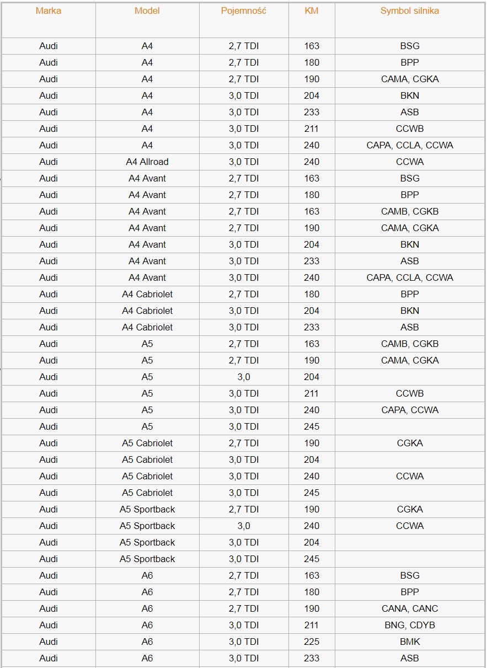
Task: Select CCWA in the A4 Allroad row
Action: coord(410,162)
